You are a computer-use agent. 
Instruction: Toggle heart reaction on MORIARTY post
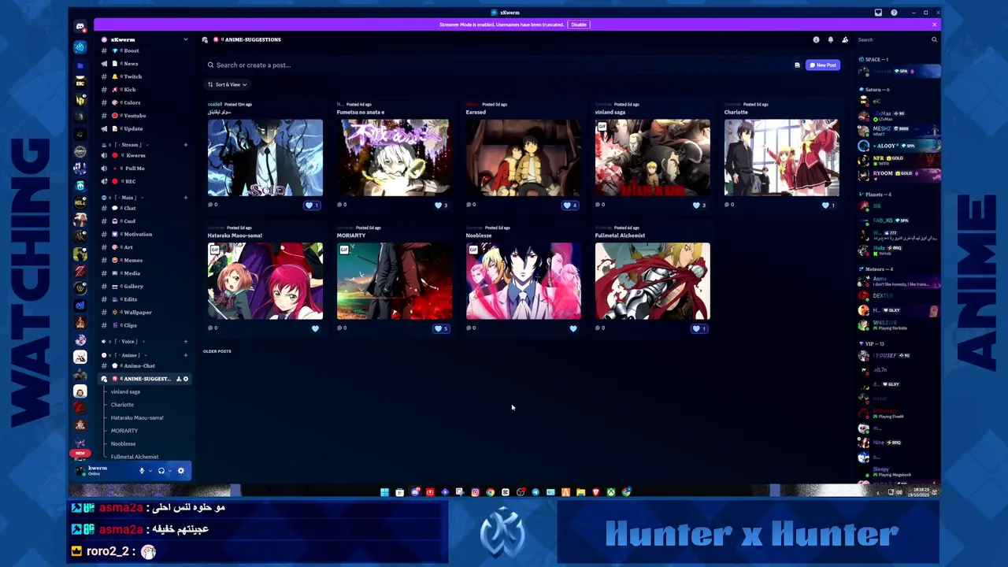point(441,328)
